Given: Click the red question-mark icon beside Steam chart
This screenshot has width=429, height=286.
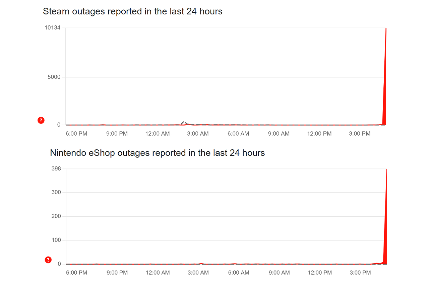Looking at the screenshot, I should pyautogui.click(x=41, y=121).
